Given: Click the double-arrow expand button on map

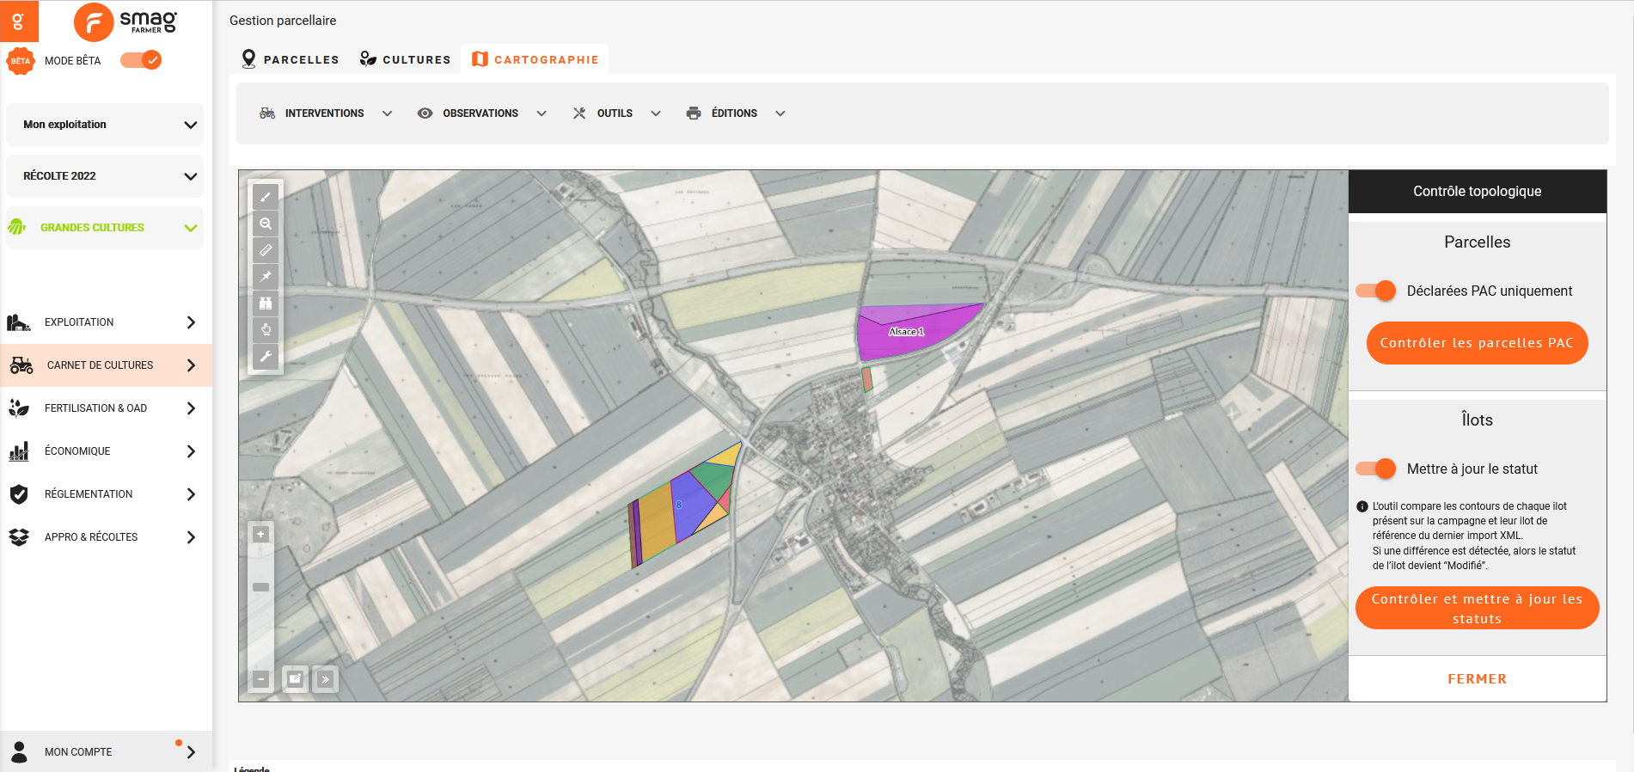Looking at the screenshot, I should click(325, 679).
